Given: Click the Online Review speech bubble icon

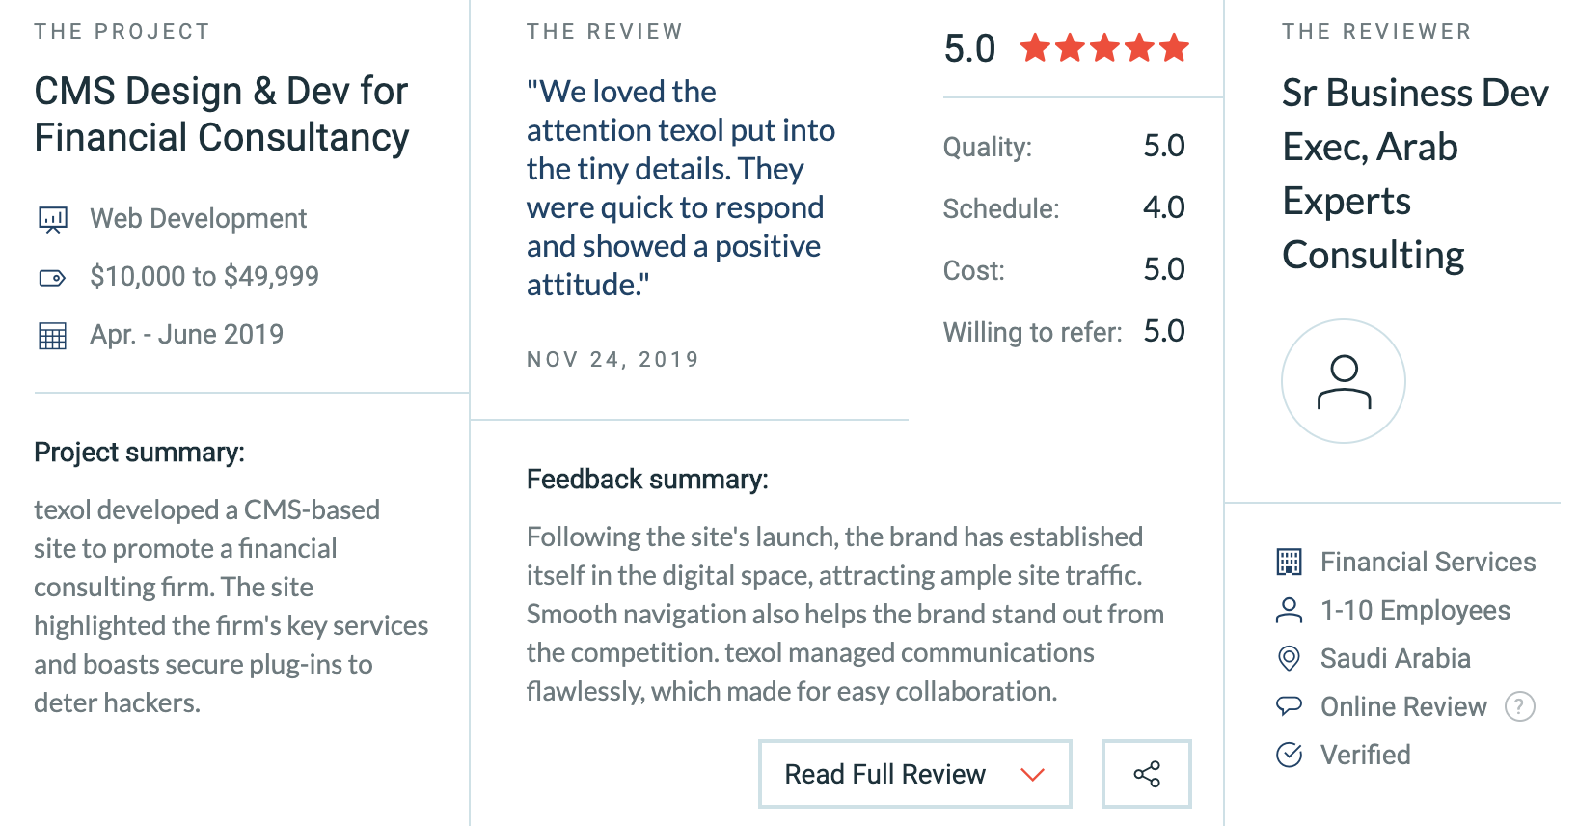Looking at the screenshot, I should pos(1289,706).
